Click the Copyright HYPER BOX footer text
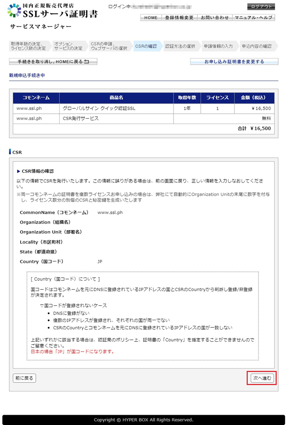 (143, 420)
